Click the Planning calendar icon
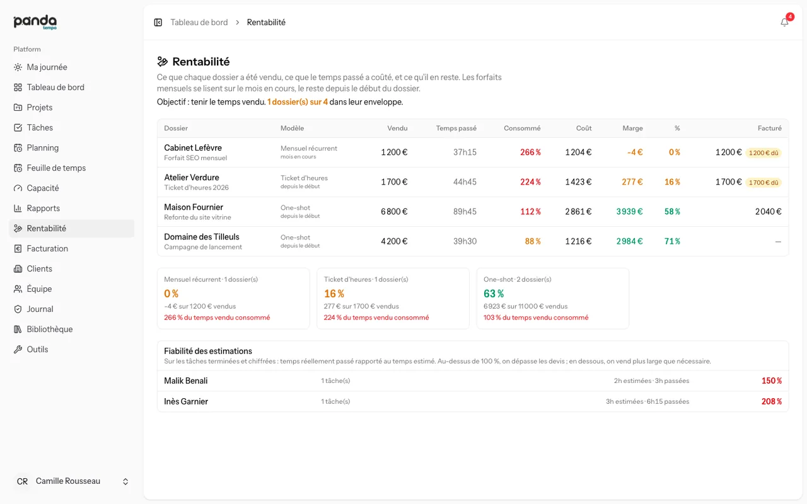 tap(18, 148)
